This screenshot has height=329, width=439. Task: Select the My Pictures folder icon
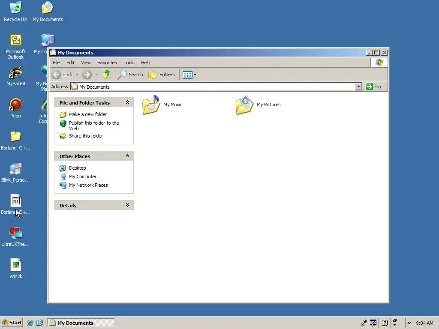click(245, 105)
